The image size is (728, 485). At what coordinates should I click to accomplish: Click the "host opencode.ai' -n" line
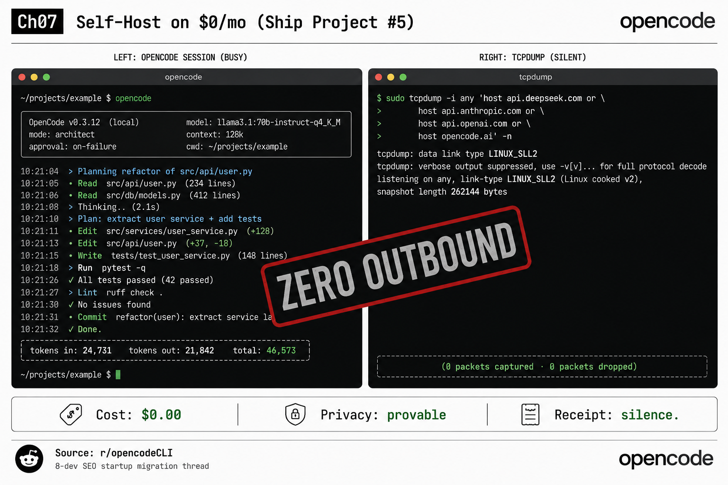pos(465,136)
